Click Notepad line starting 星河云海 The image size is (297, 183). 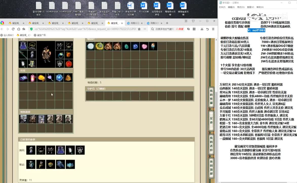pos(253,92)
